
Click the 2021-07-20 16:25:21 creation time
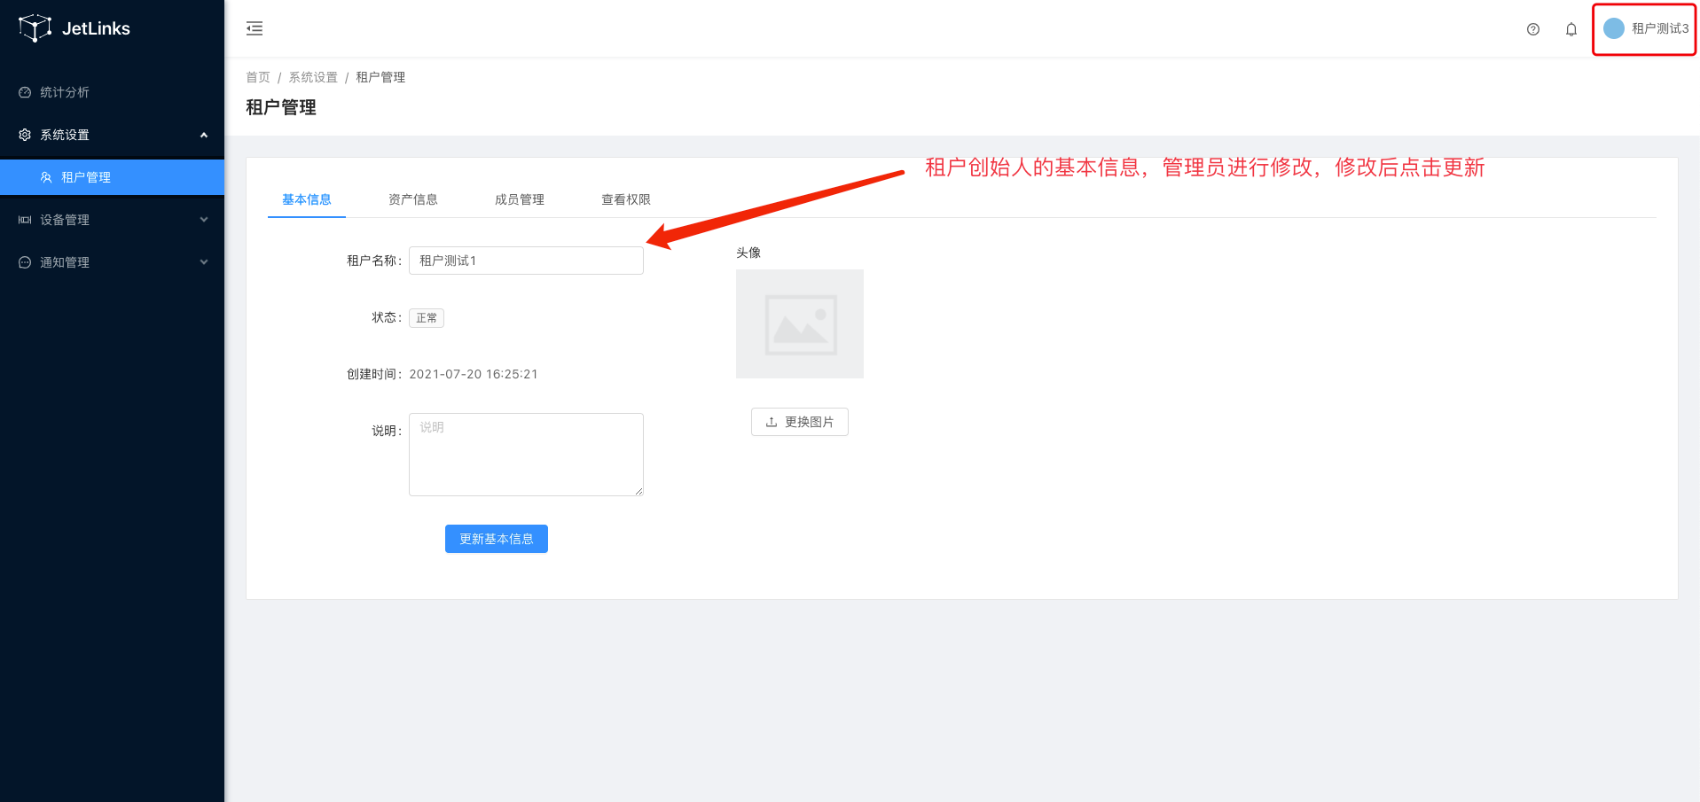[x=474, y=374]
